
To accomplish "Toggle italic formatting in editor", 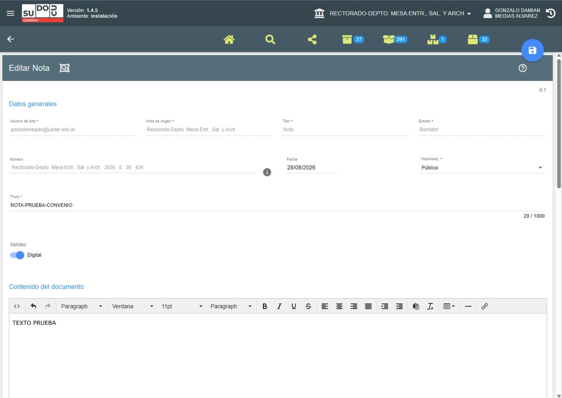I will click(279, 306).
